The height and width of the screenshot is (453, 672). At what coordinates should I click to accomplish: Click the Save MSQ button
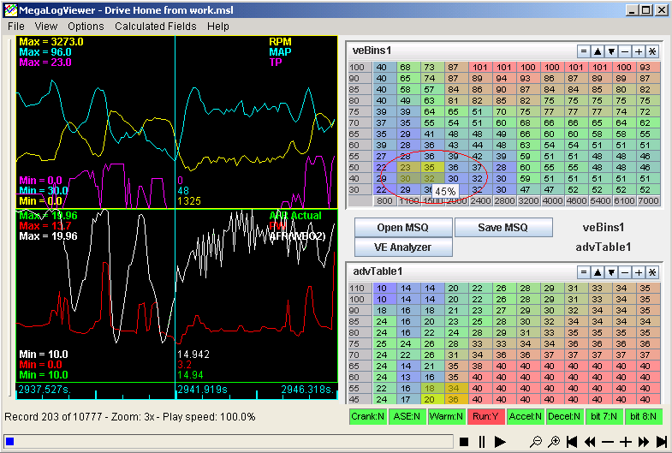[503, 227]
